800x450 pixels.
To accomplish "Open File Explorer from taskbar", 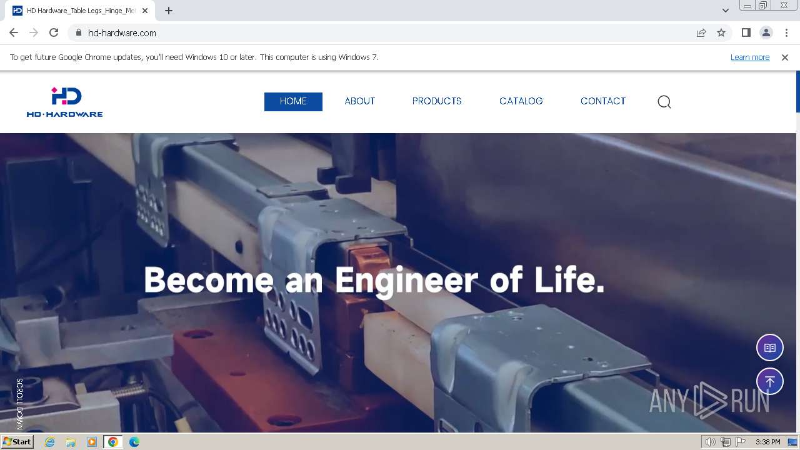I will click(71, 442).
